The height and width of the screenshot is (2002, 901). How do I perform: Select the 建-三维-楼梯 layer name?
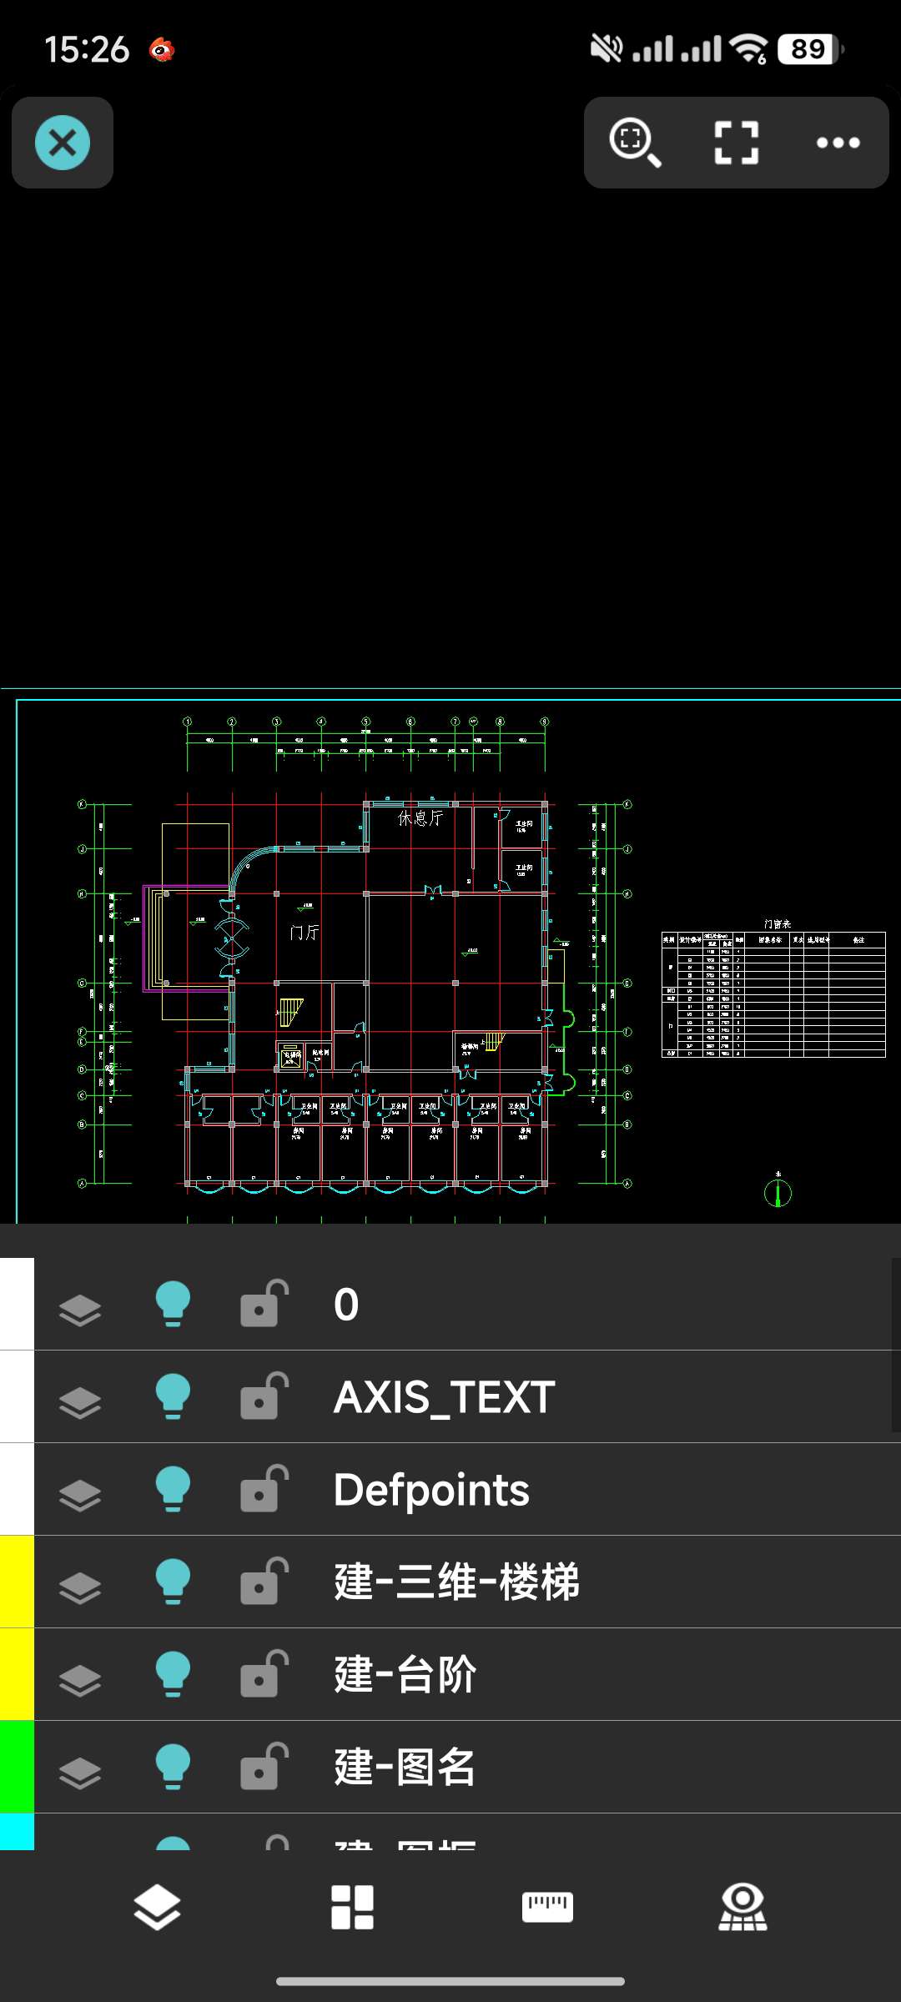[x=456, y=1582]
